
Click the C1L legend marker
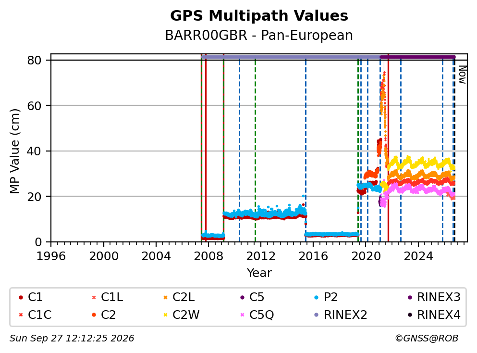pos(94,298)
